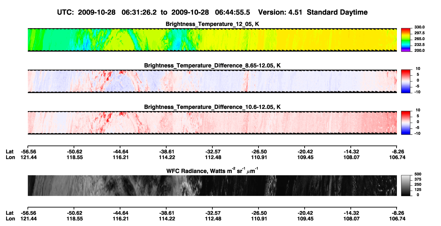
Task: Click longitude 118.55 on axis below WFC Radiance
Action: click(74, 219)
